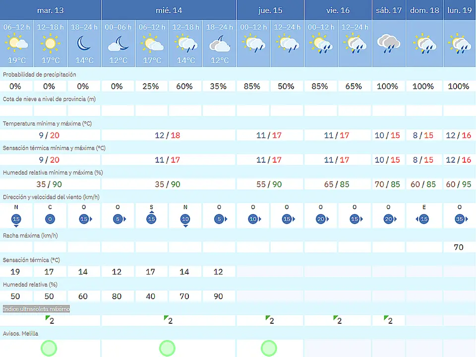The width and height of the screenshot is (476, 357).
Task: Select the sáb. 17 day header
Action: pyautogui.click(x=389, y=10)
